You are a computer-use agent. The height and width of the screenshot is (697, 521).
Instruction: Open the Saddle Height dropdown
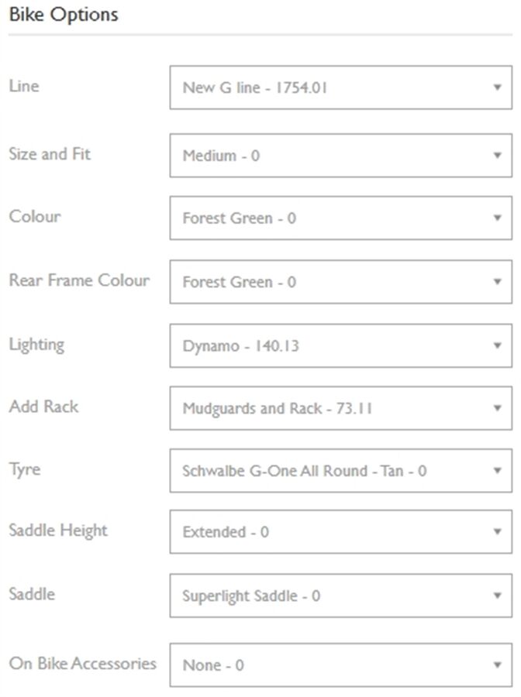340,532
